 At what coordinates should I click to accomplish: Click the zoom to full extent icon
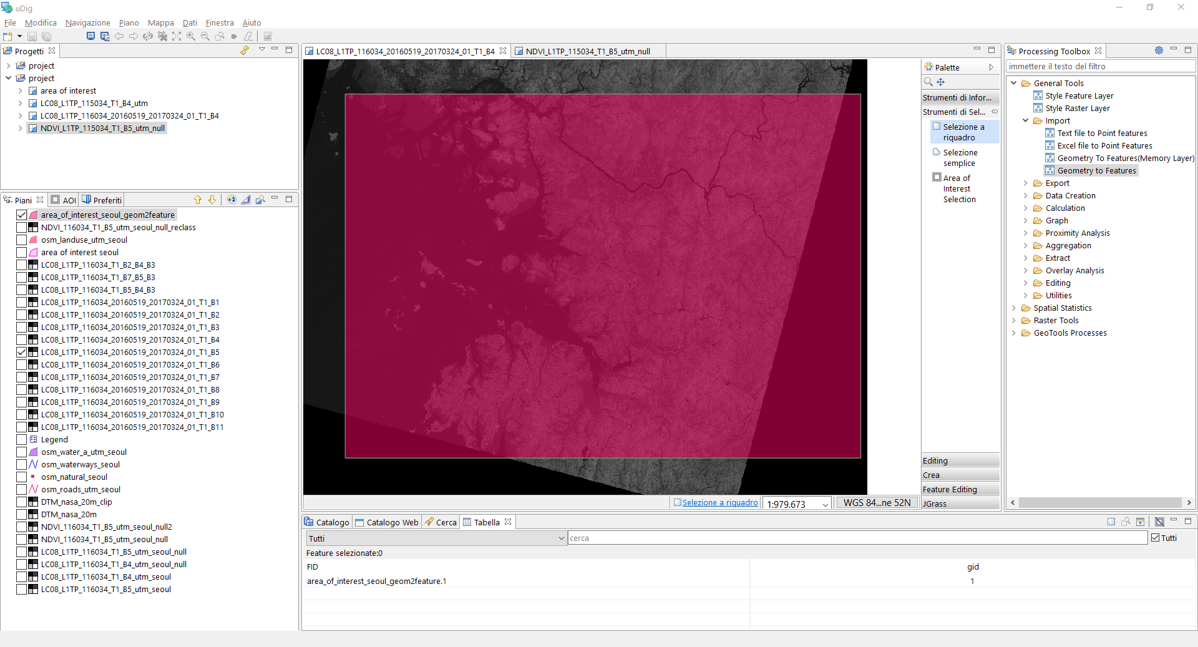[177, 37]
